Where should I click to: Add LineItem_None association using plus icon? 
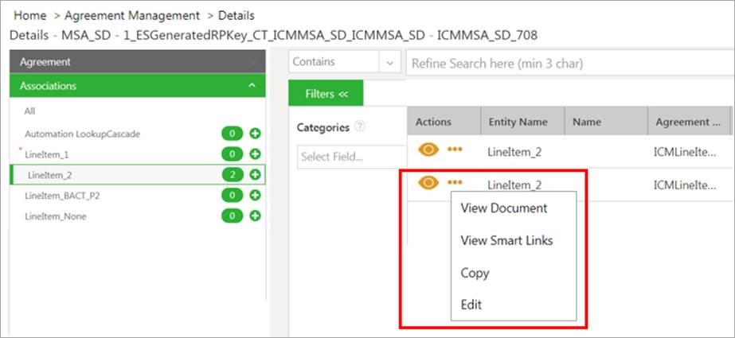[255, 216]
